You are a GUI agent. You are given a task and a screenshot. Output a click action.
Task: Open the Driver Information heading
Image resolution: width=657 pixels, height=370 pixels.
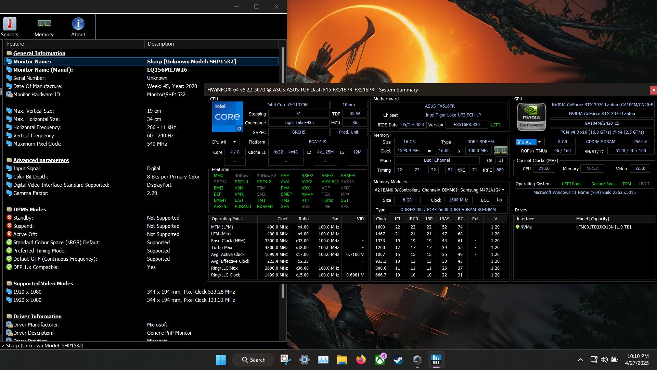(x=37, y=316)
